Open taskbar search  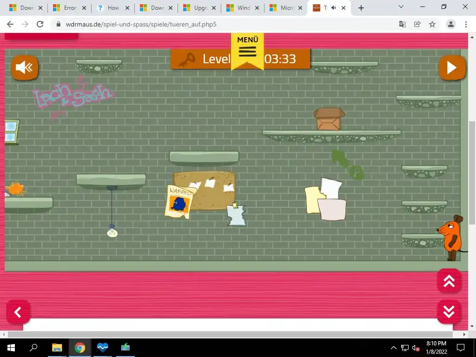33,348
